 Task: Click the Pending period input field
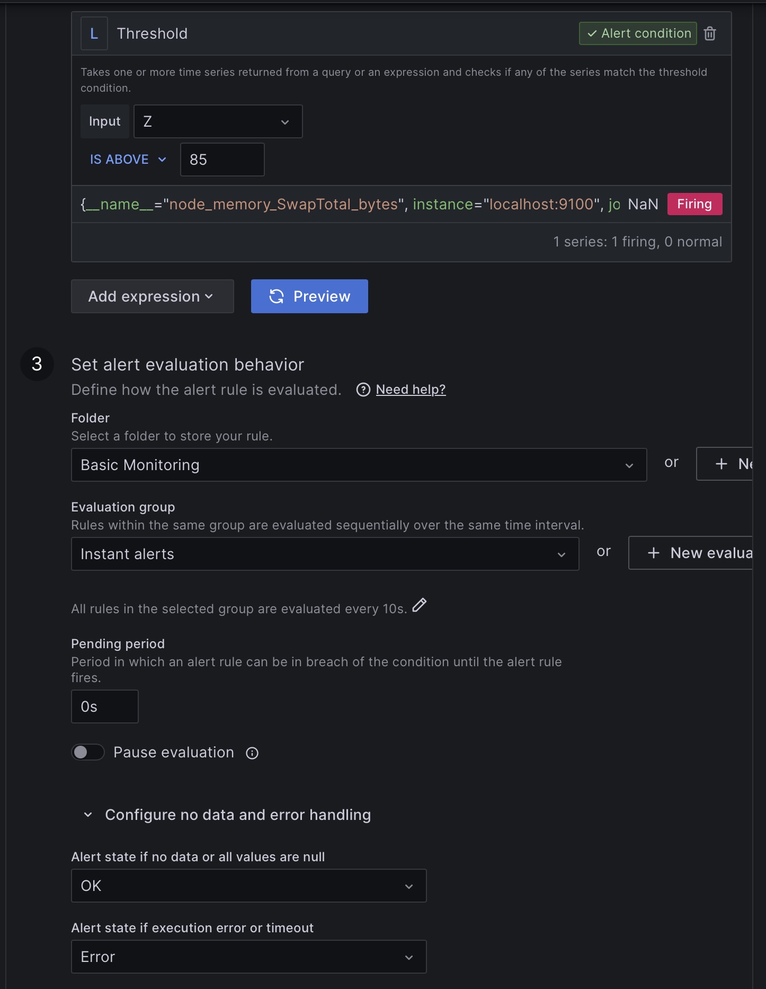(x=104, y=707)
